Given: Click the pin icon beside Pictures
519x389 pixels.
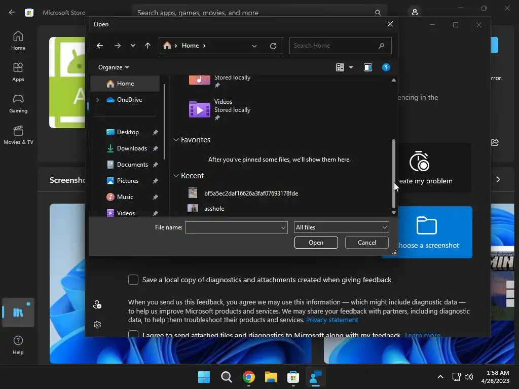Looking at the screenshot, I should click(155, 181).
